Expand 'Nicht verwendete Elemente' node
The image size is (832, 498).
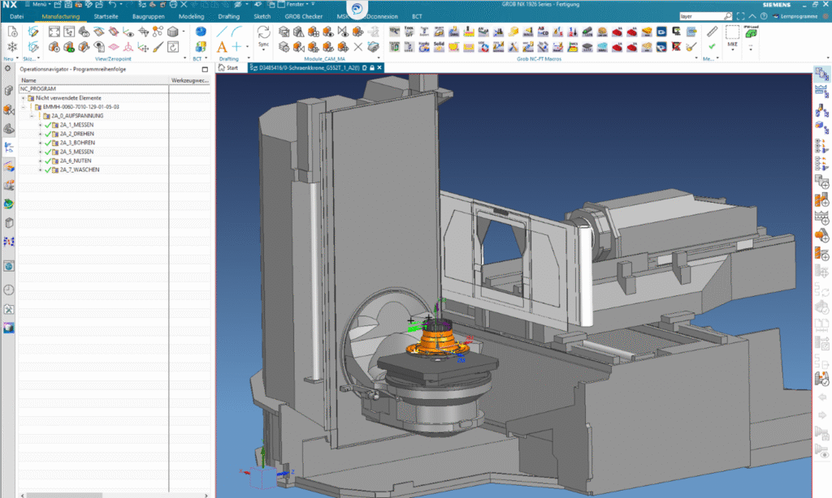(23, 98)
